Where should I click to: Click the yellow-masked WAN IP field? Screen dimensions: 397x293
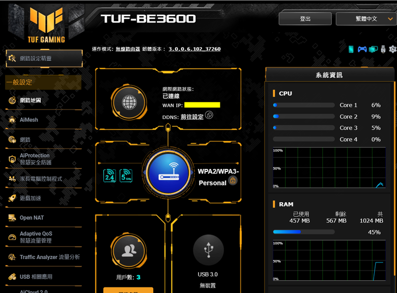click(x=202, y=105)
